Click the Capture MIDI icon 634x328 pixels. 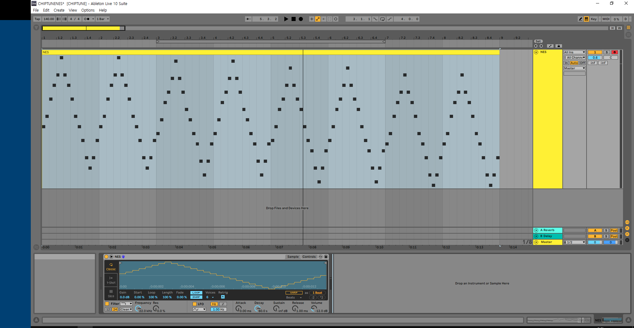point(330,19)
